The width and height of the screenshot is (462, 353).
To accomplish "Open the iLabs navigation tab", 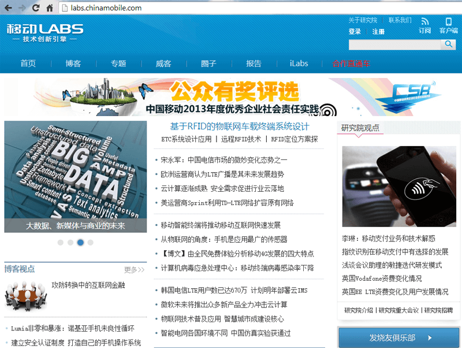I will [x=299, y=64].
